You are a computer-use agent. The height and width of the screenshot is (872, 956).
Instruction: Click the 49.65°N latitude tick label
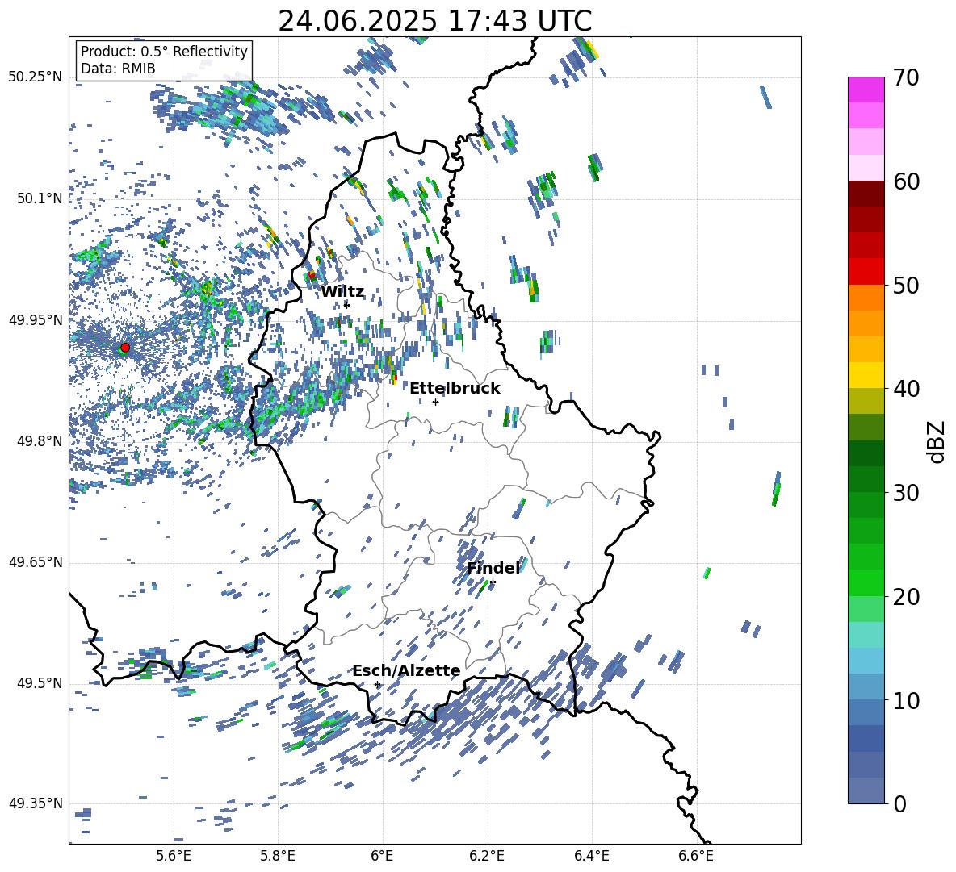click(x=36, y=562)
